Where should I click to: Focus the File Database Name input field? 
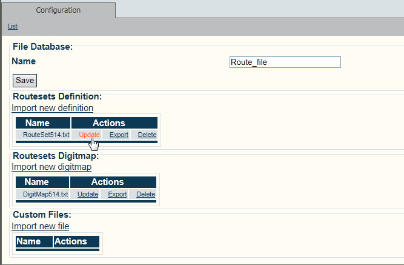pyautogui.click(x=285, y=62)
